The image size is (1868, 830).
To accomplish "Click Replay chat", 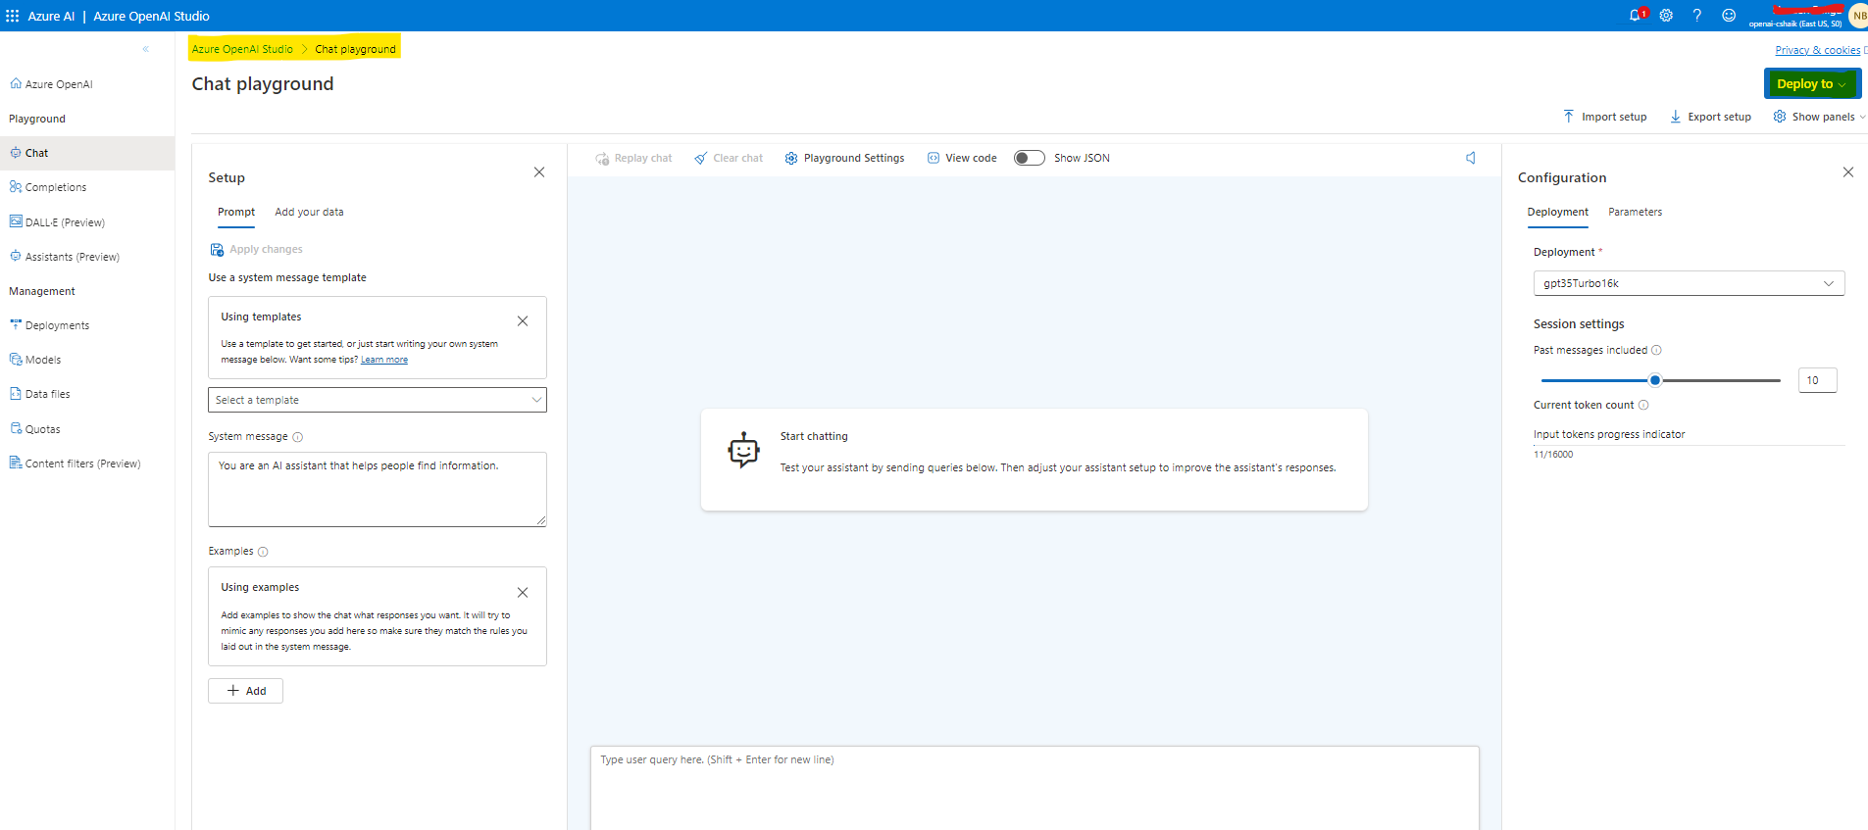I will tap(633, 158).
